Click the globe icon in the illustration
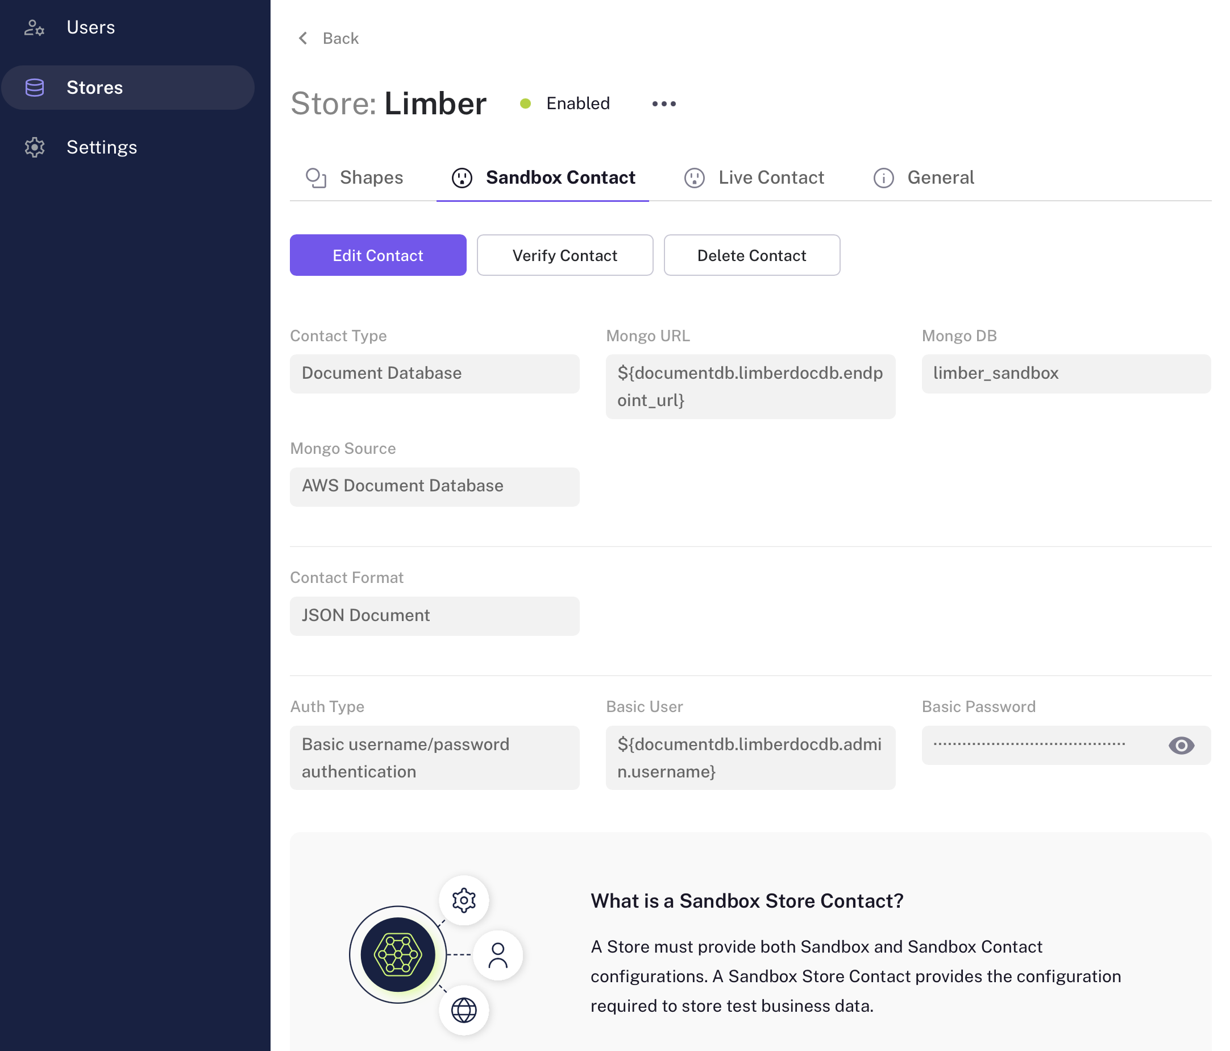1230x1051 pixels. [x=464, y=1010]
